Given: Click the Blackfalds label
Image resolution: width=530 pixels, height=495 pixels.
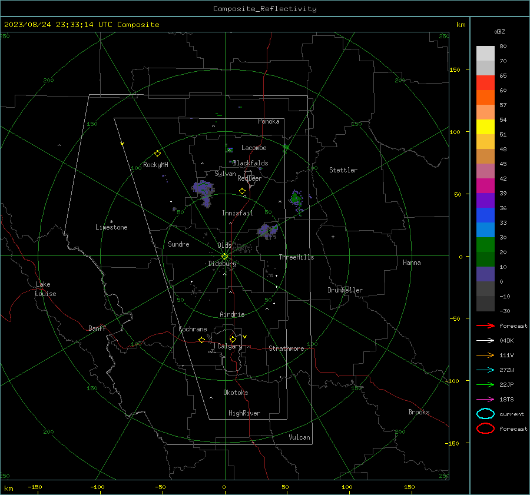Looking at the screenshot, I should [x=250, y=163].
